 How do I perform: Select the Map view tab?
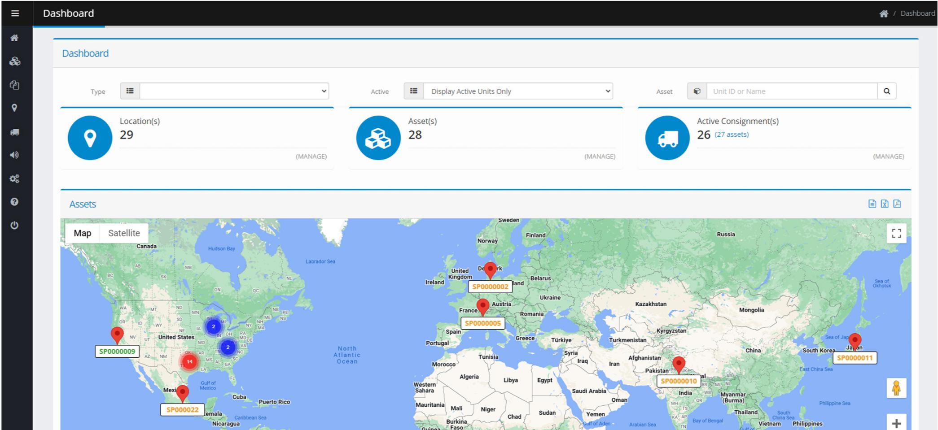(83, 233)
